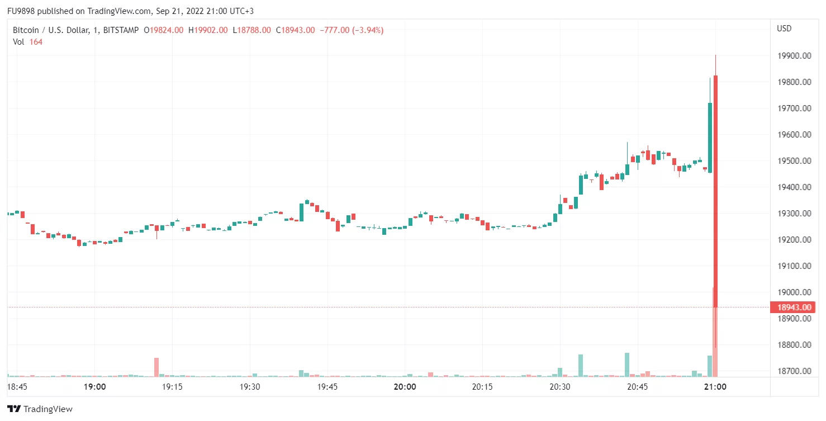Click the TradingView logo icon
826x421 pixels.
[14, 409]
